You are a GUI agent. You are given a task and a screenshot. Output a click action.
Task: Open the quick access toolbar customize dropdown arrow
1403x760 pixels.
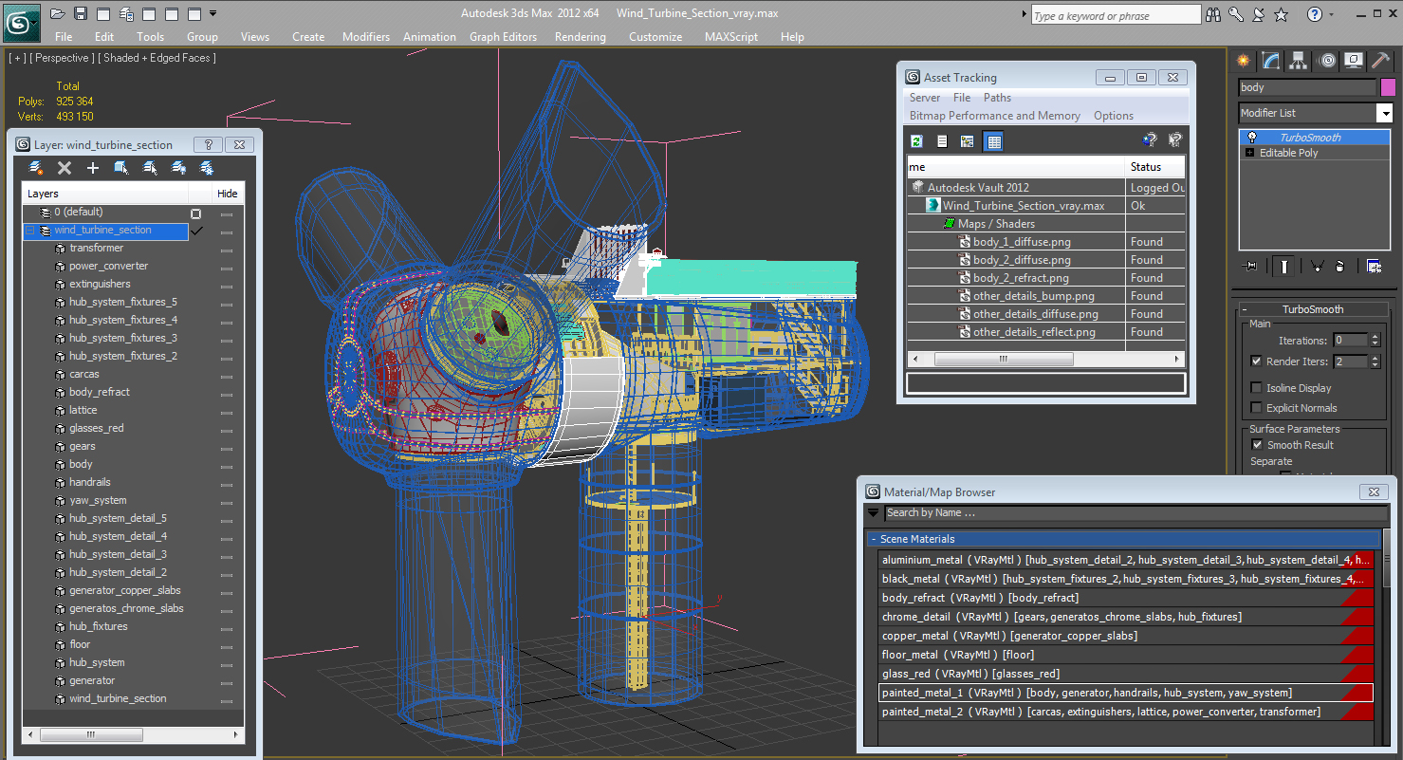[x=212, y=13]
